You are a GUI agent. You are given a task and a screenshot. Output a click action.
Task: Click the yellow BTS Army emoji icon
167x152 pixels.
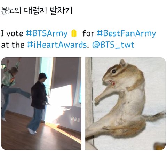tap(74, 33)
